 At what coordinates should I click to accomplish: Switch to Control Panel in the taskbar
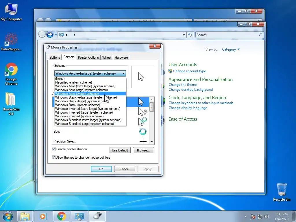point(79,216)
